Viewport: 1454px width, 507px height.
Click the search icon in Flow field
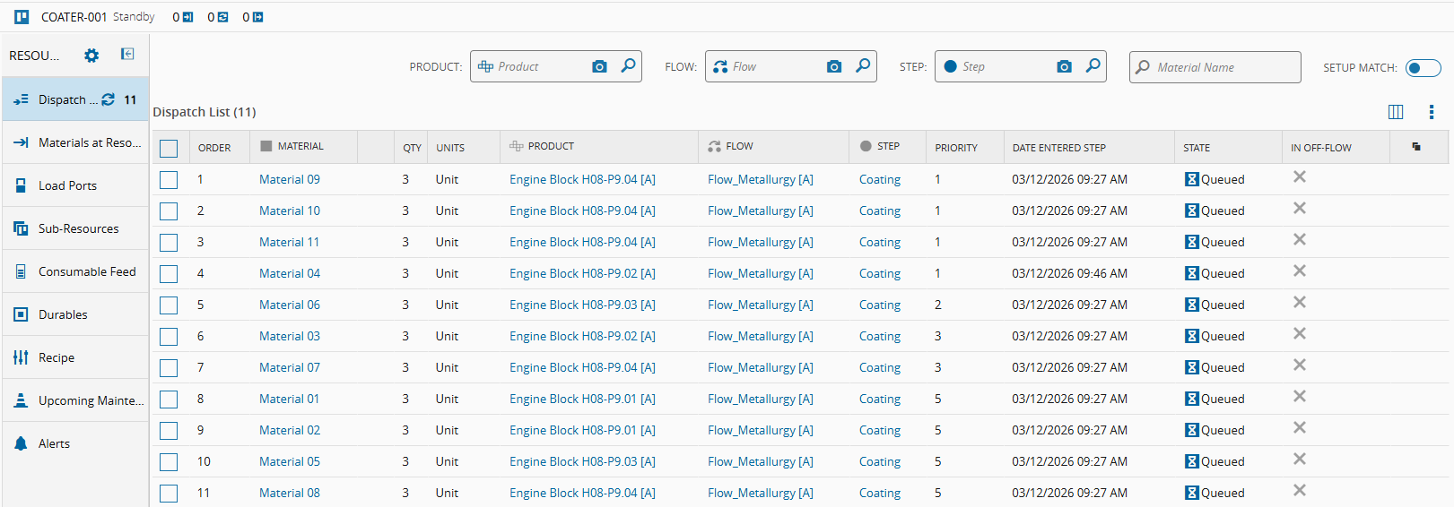click(x=863, y=65)
